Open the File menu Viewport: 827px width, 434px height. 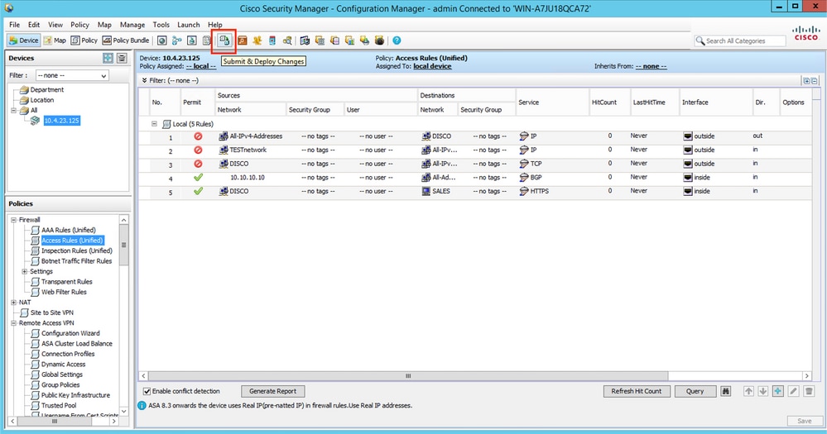pos(14,25)
